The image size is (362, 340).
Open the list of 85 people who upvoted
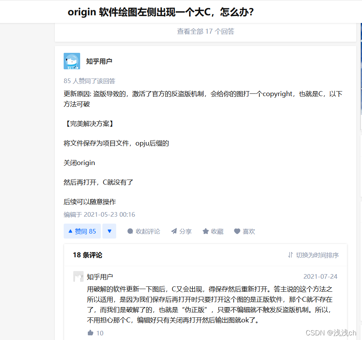[89, 81]
